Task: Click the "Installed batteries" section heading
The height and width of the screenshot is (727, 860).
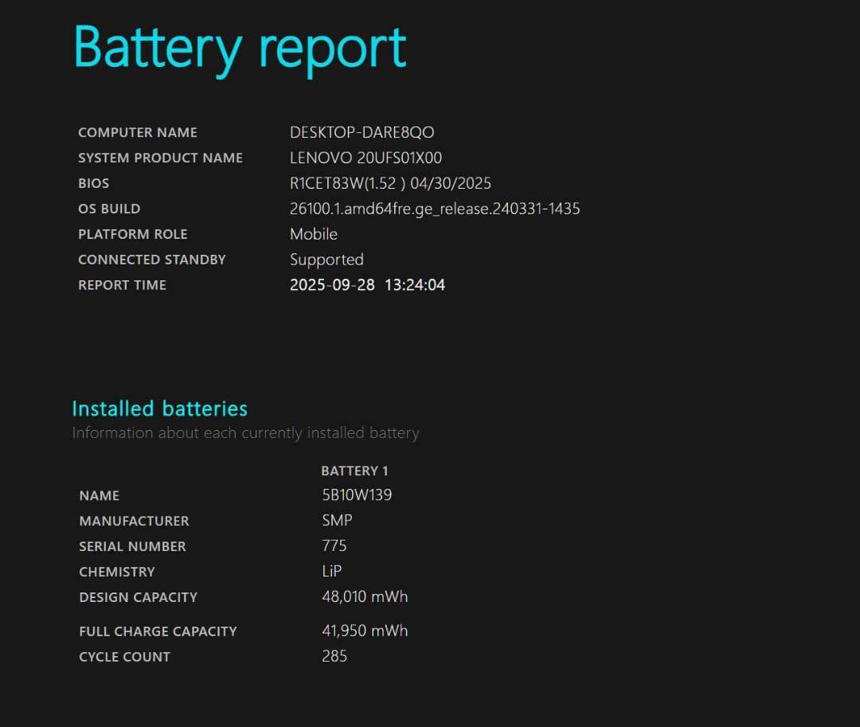Action: point(159,408)
